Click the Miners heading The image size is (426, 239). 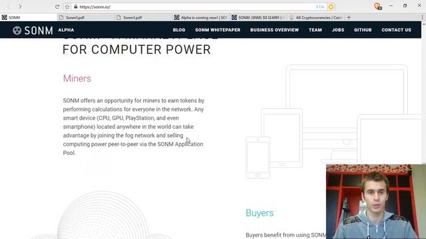point(77,78)
